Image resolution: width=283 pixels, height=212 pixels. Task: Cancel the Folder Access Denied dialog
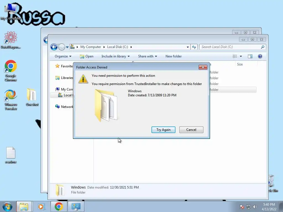tap(191, 130)
